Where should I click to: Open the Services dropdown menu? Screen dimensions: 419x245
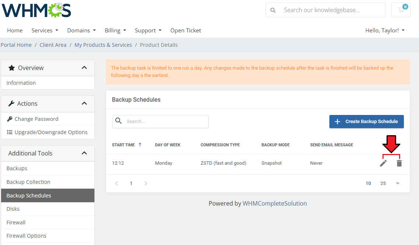coord(45,31)
